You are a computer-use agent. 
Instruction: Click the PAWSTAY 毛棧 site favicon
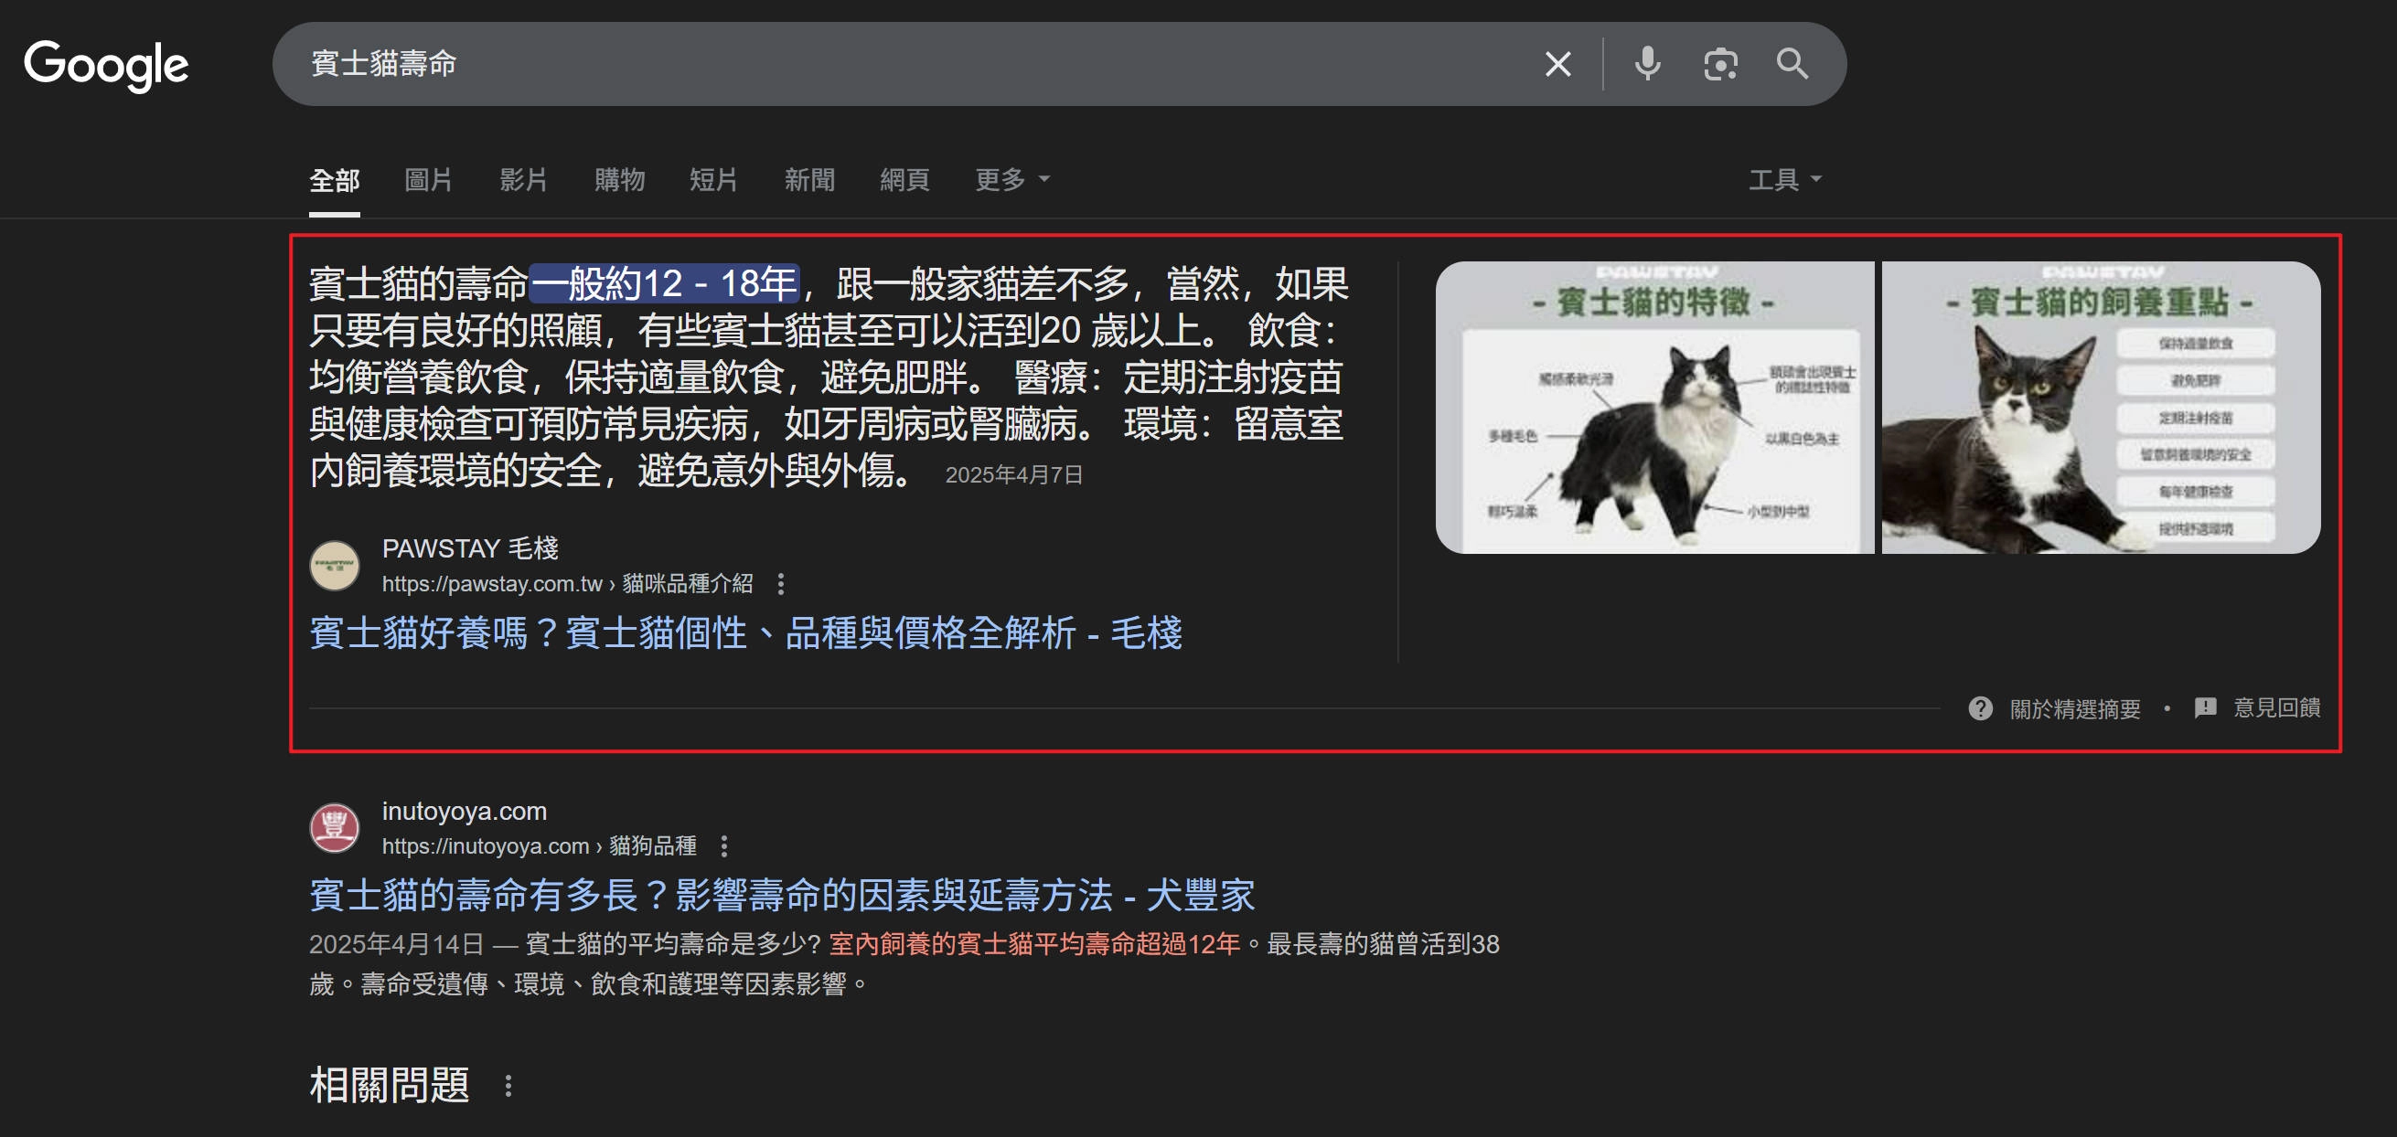click(335, 565)
